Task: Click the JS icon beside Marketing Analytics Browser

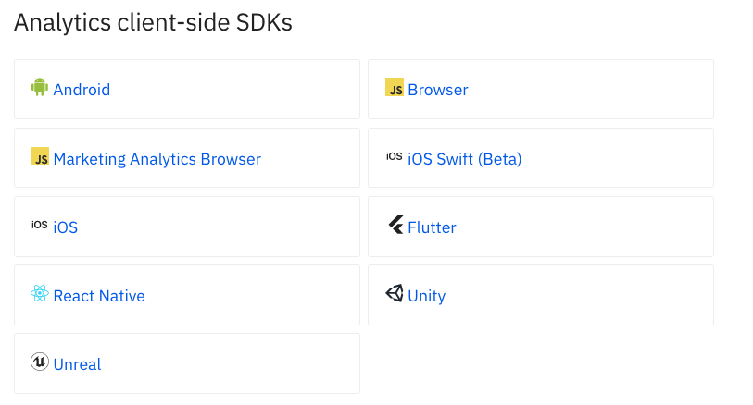Action: 40,156
